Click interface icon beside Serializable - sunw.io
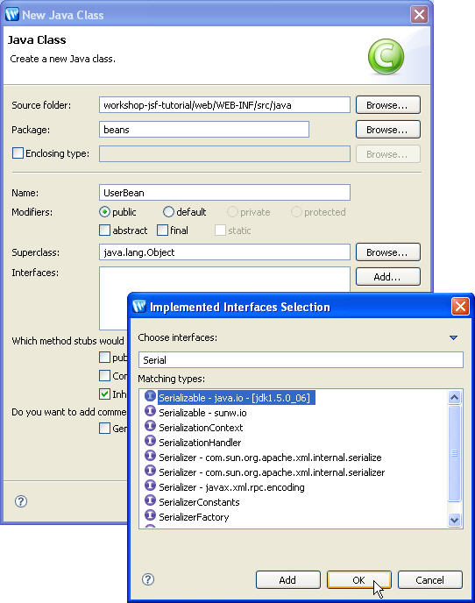 tap(150, 411)
